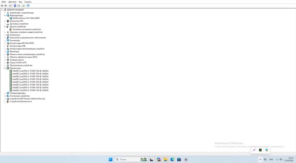Select the first Intel Core i3-10100F entry
Viewport: 296px width, 163px height.
30,71
